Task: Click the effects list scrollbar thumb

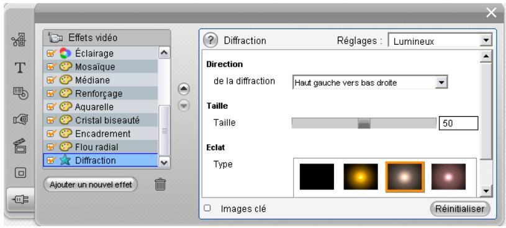Action: pyautogui.click(x=165, y=130)
